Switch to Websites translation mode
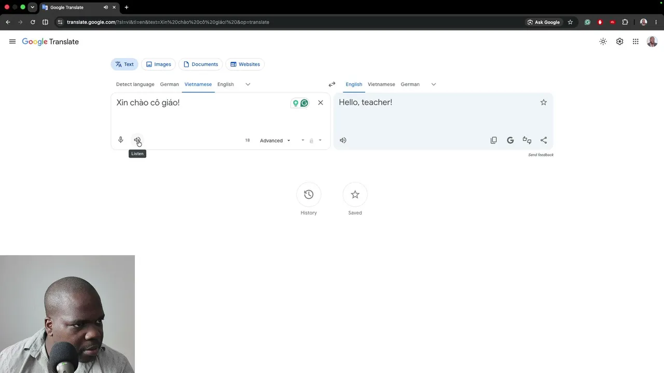664x373 pixels. (245, 64)
